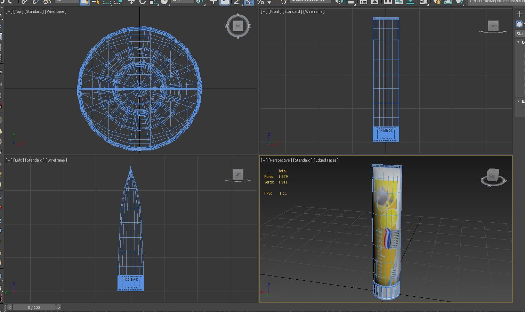Open [Wireframe] shading menu in Top viewport

click(x=56, y=11)
